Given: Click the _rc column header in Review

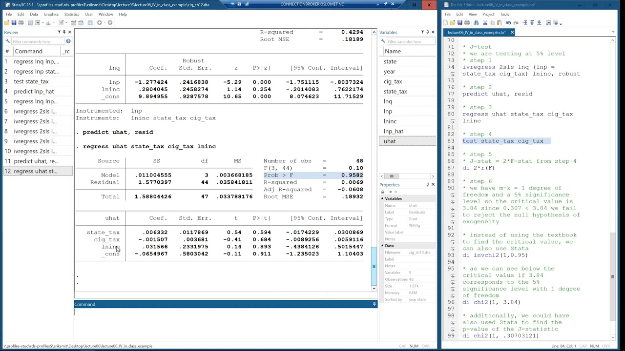Looking at the screenshot, I should click(x=66, y=51).
